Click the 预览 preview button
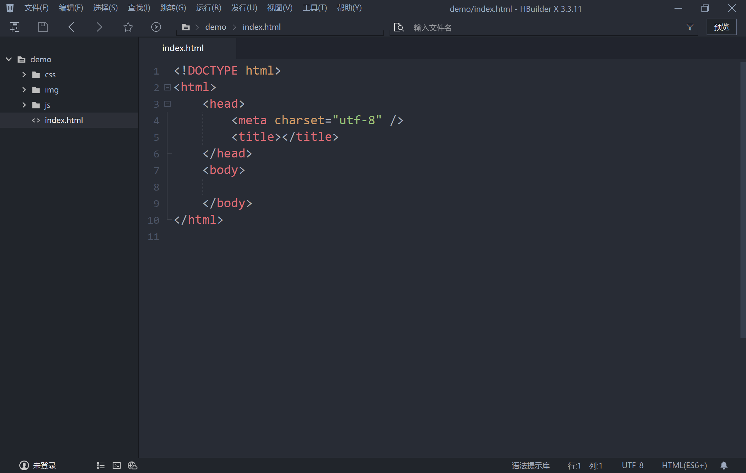The image size is (746, 473). 721,27
